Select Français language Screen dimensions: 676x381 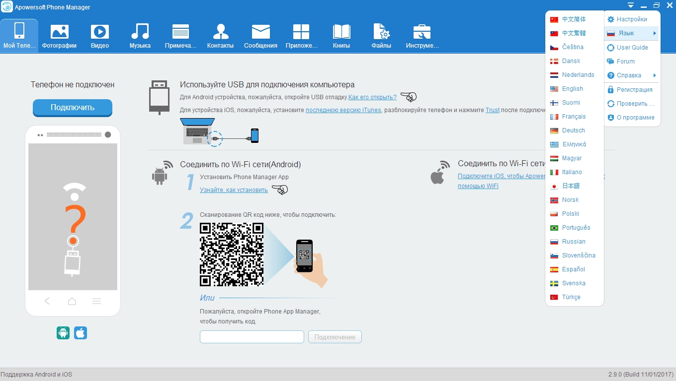(x=574, y=117)
